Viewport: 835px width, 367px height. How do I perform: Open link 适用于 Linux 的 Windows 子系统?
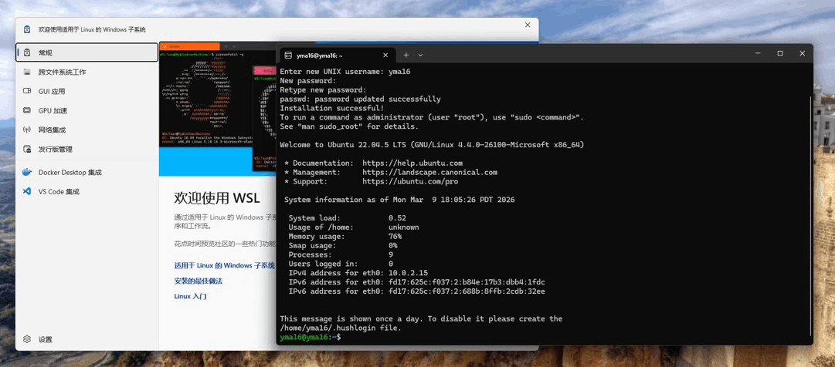click(x=224, y=265)
